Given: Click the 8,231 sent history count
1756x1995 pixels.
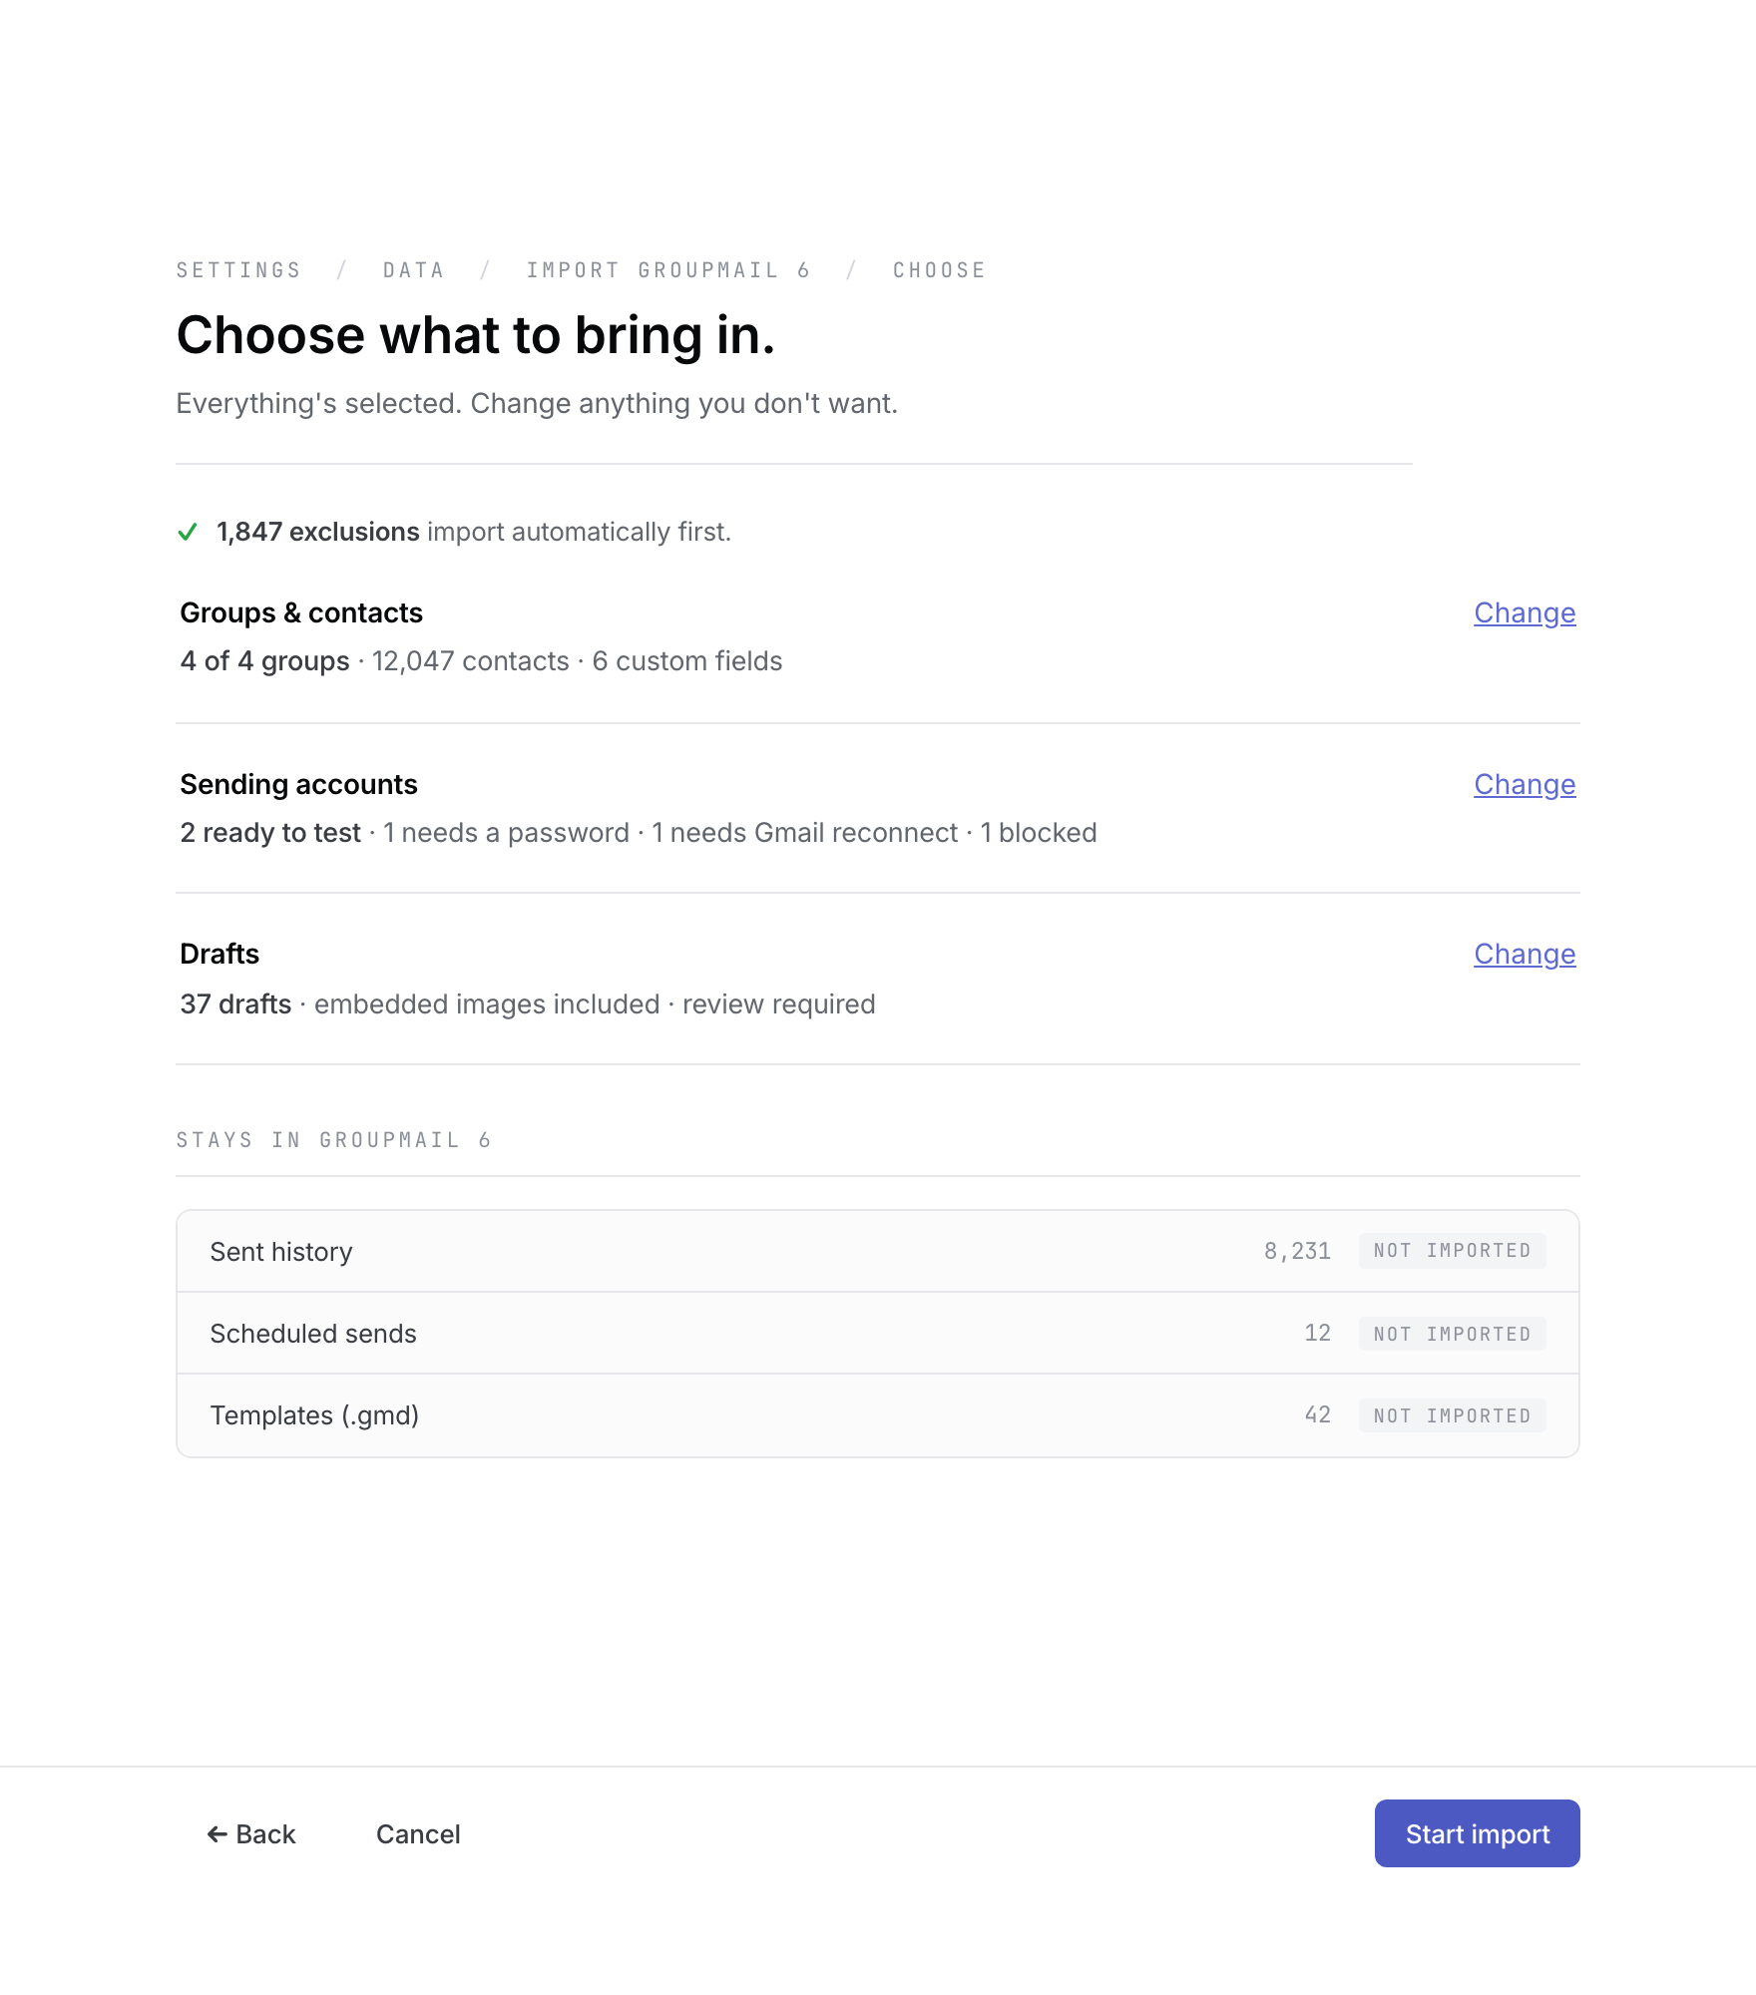Looking at the screenshot, I should click(x=1297, y=1251).
